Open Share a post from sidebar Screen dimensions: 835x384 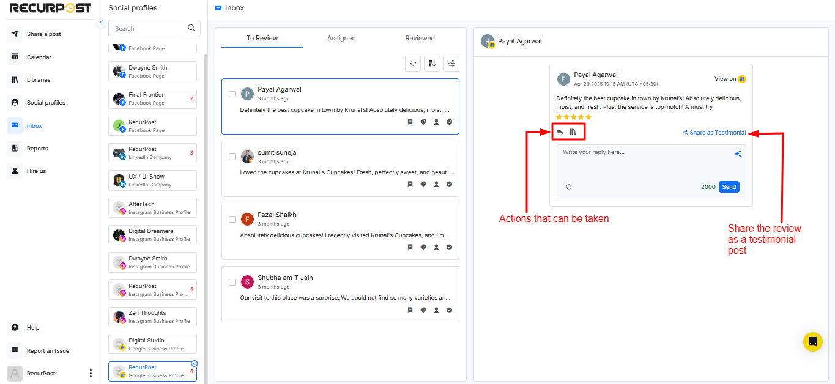click(43, 34)
